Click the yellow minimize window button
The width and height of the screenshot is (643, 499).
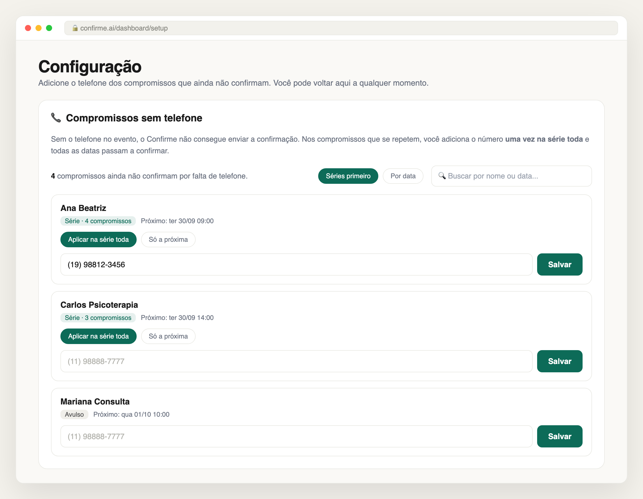click(x=39, y=28)
